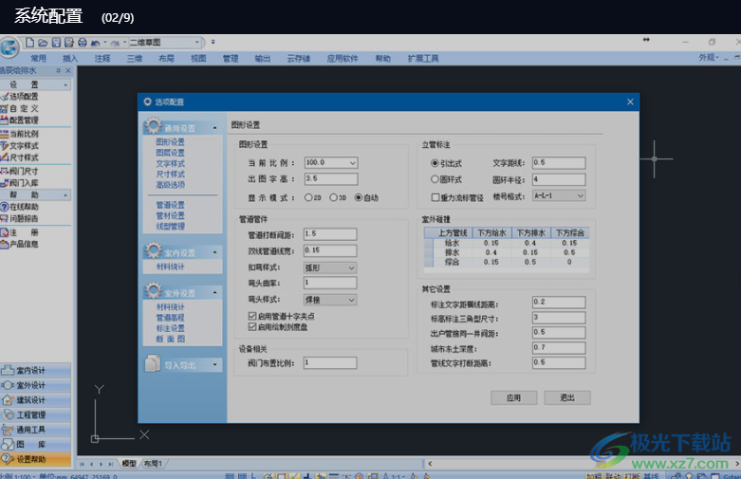Click the Print icon in quick toolbar
This screenshot has width=741, height=479.
pyautogui.click(x=83, y=43)
